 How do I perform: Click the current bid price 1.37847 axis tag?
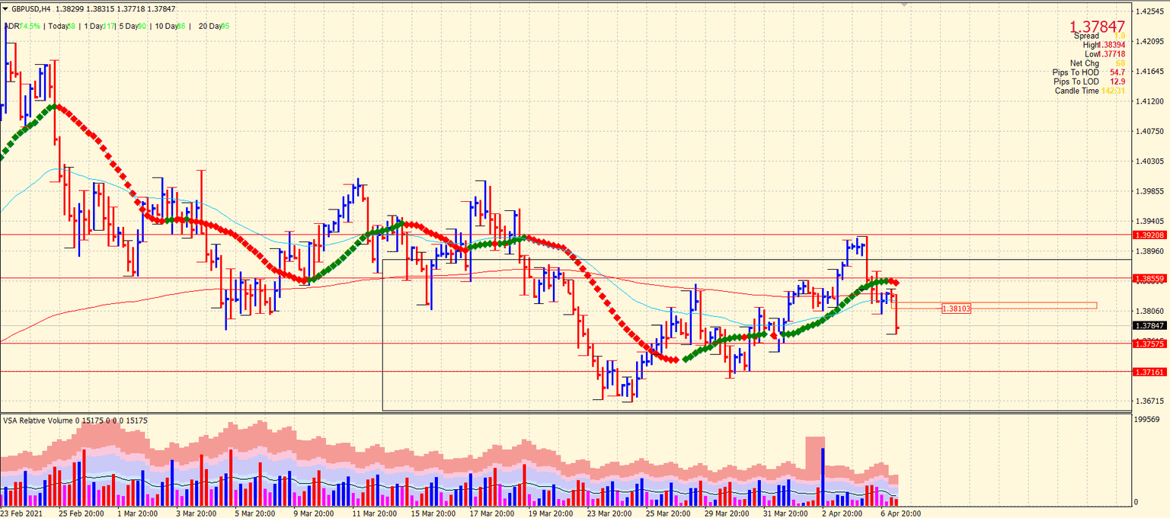point(1149,326)
